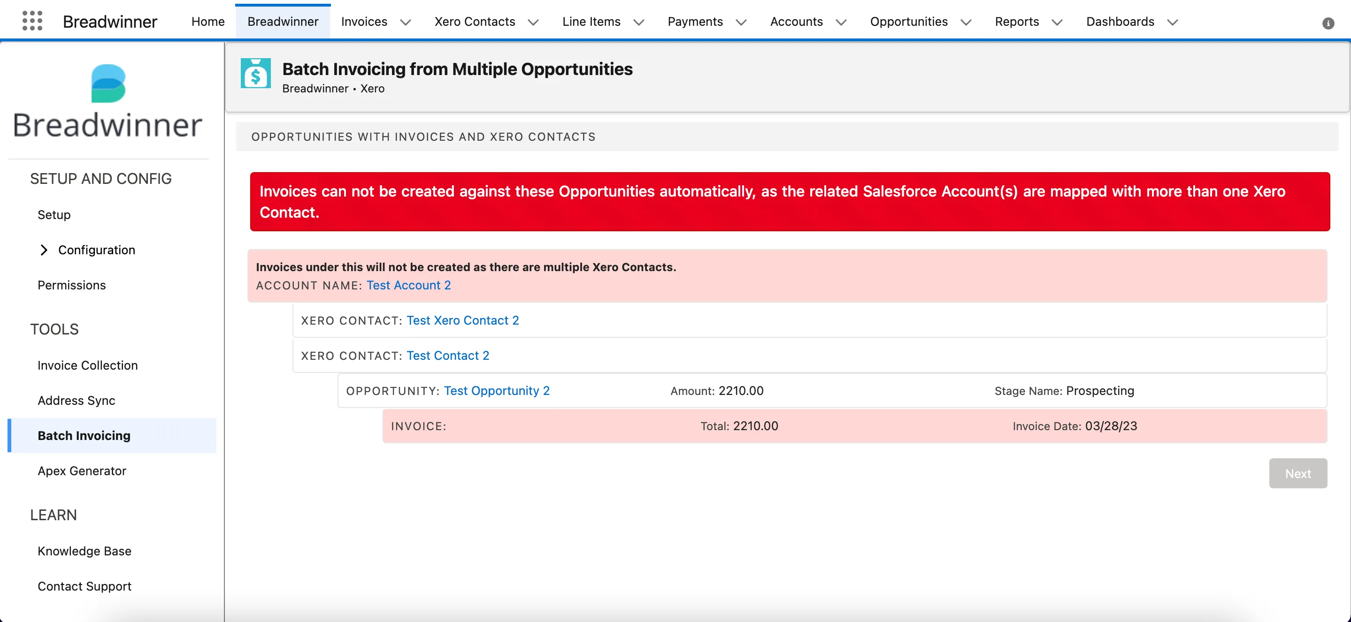Select Configuration in the sidebar
Screen dimensions: 1351x622
tap(97, 250)
